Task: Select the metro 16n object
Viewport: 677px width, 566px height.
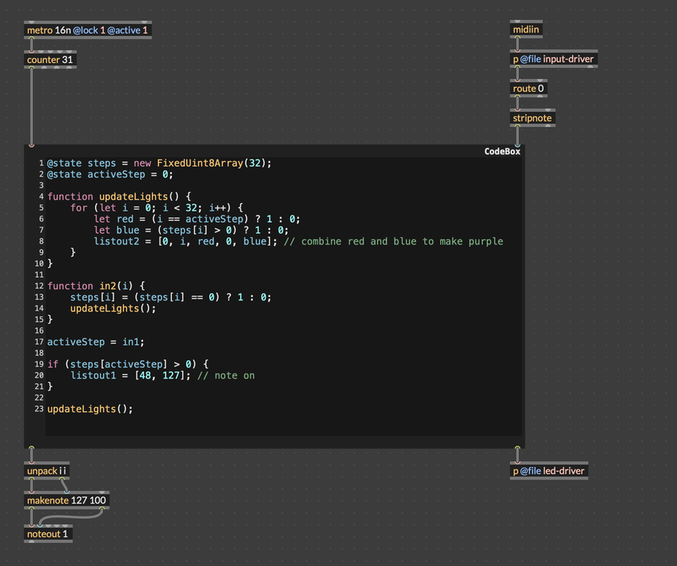Action: point(87,30)
